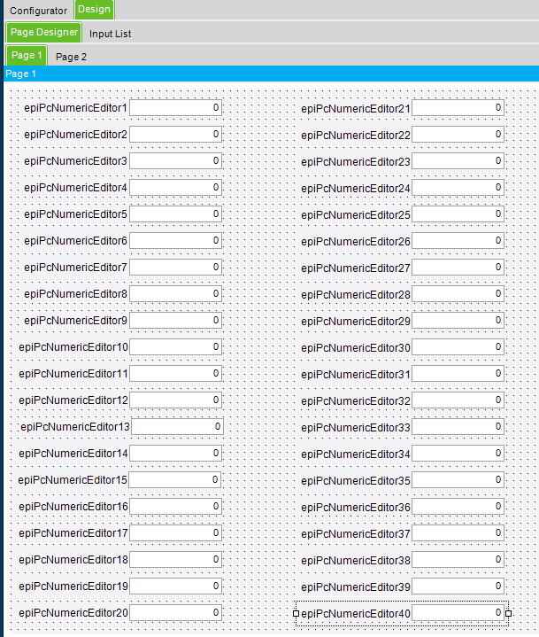The height and width of the screenshot is (637, 539).
Task: Select the Design tab
Action: point(94,10)
